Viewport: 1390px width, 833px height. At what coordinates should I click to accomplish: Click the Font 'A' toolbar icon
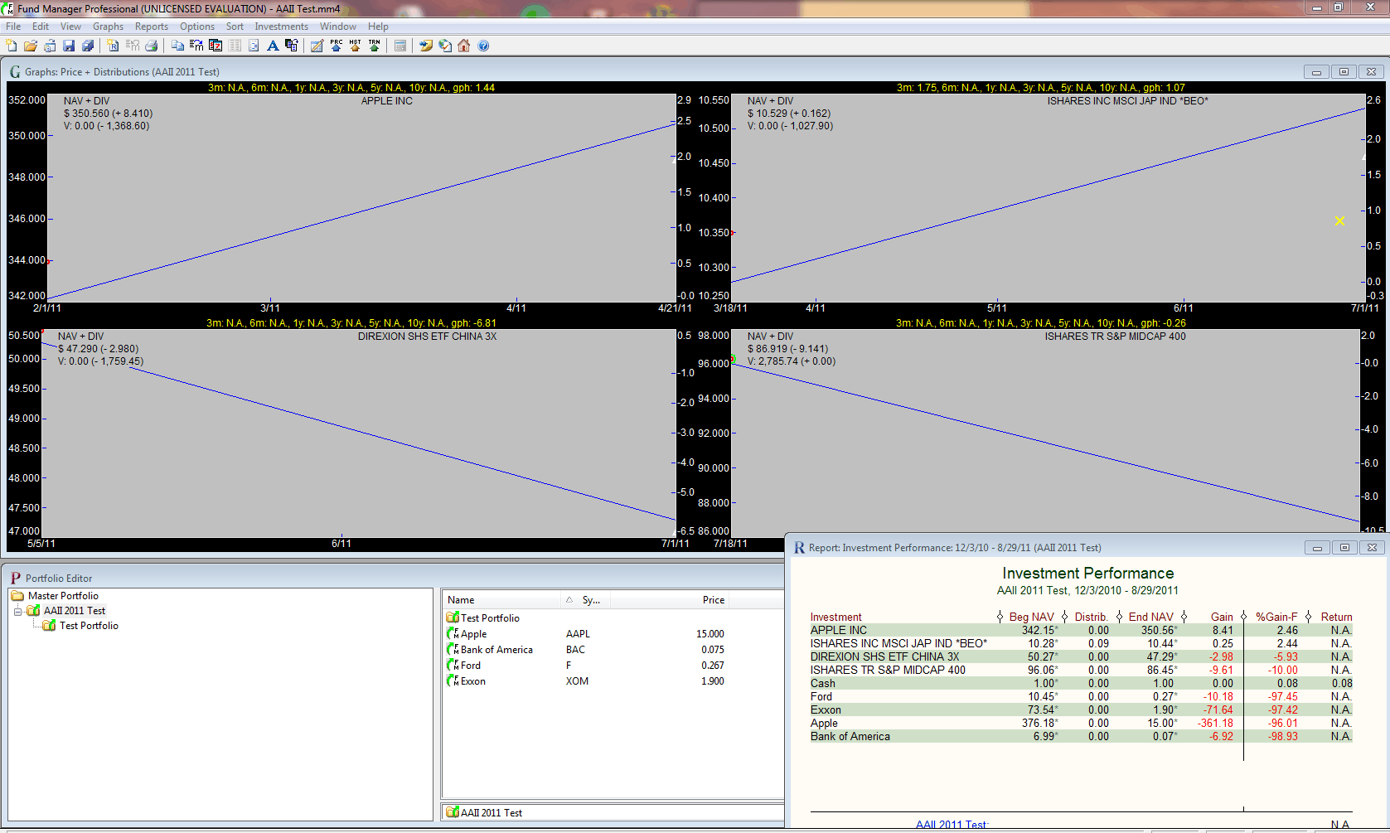(272, 46)
